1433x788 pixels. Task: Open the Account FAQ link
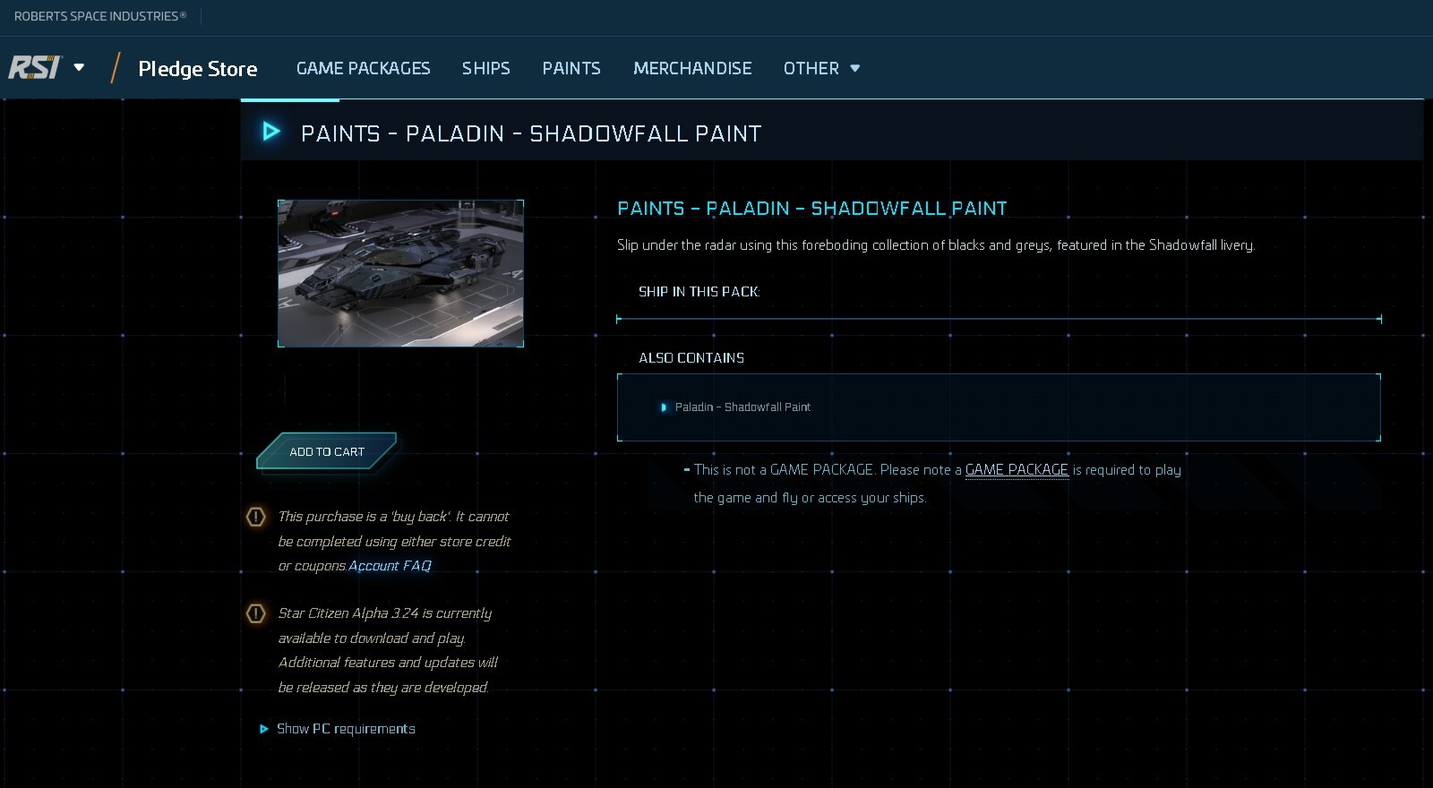click(390, 565)
